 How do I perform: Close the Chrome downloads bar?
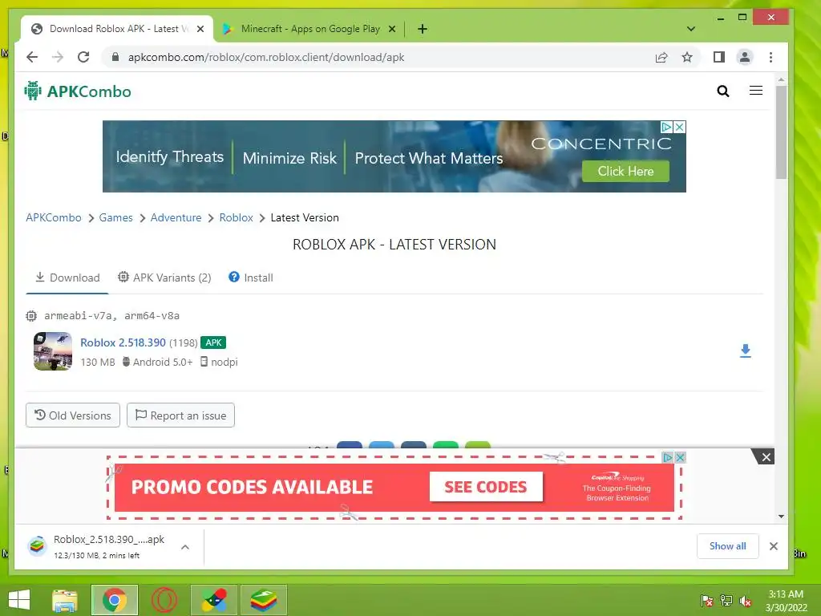pyautogui.click(x=774, y=546)
